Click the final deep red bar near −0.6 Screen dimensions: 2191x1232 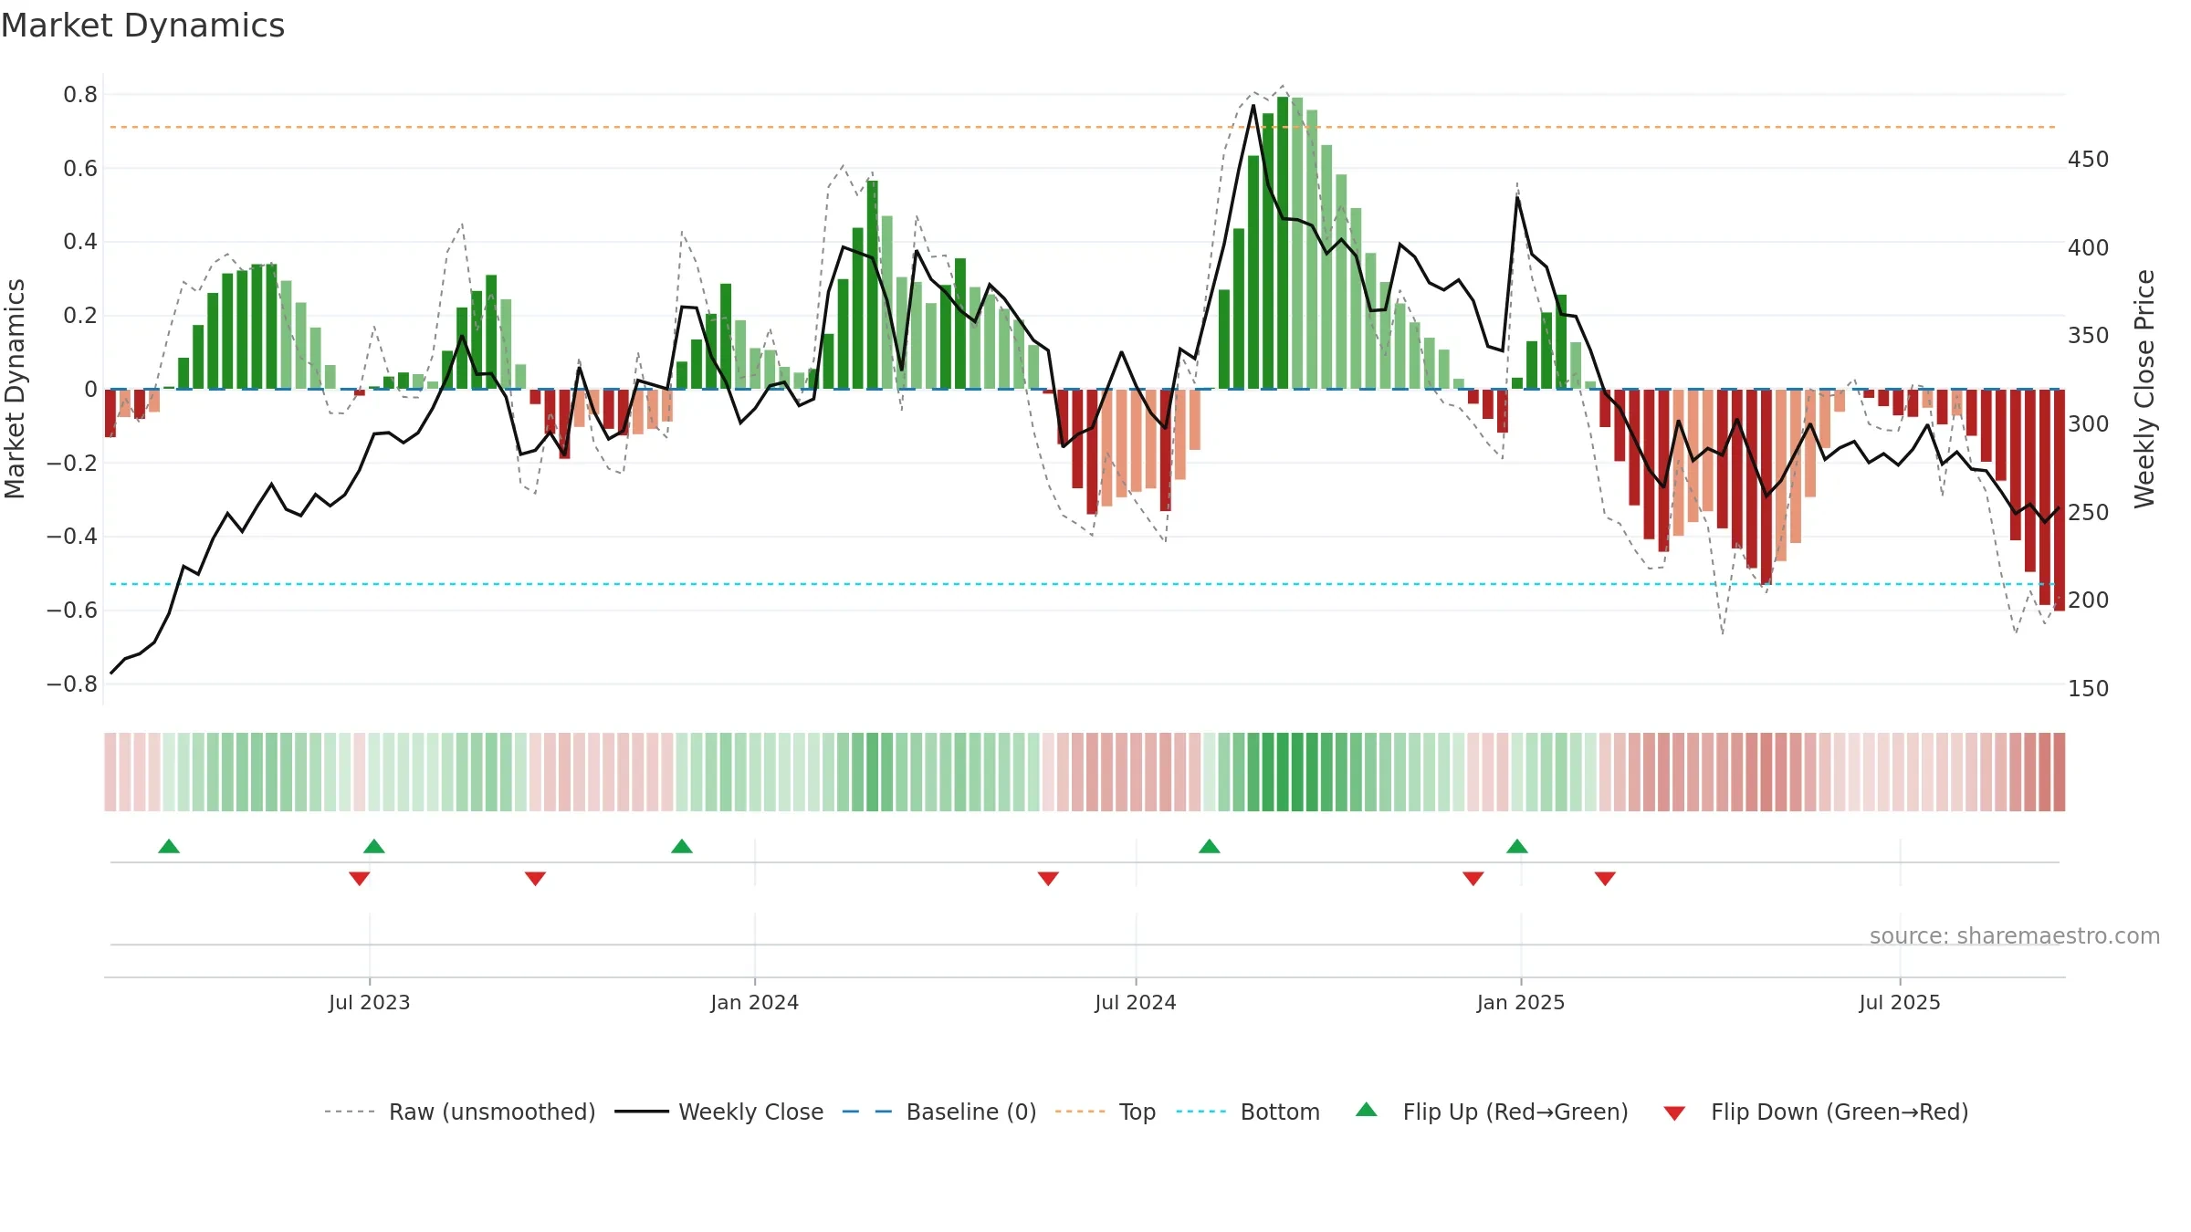[2060, 500]
